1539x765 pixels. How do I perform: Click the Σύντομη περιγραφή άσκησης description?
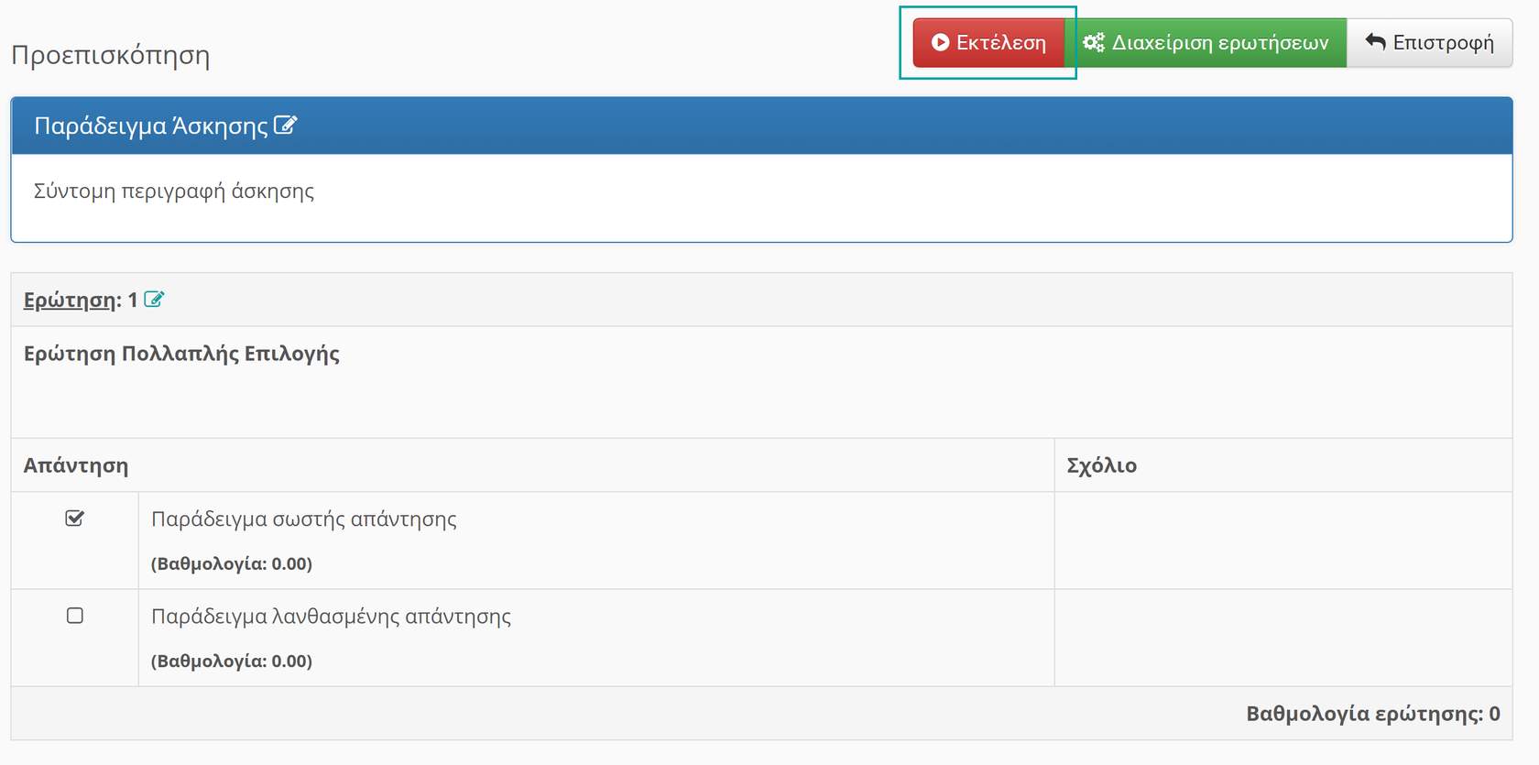tap(174, 191)
